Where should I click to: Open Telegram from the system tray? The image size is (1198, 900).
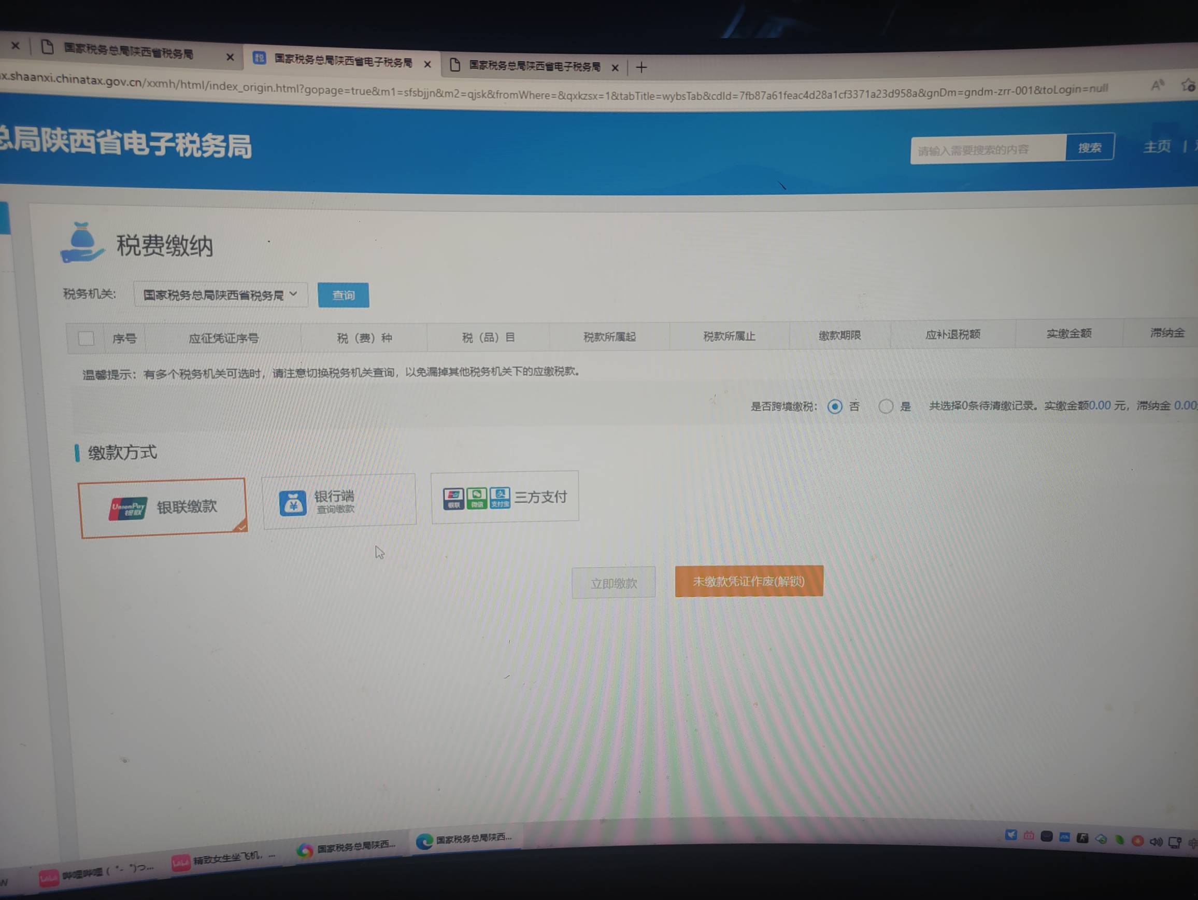[x=1011, y=836]
